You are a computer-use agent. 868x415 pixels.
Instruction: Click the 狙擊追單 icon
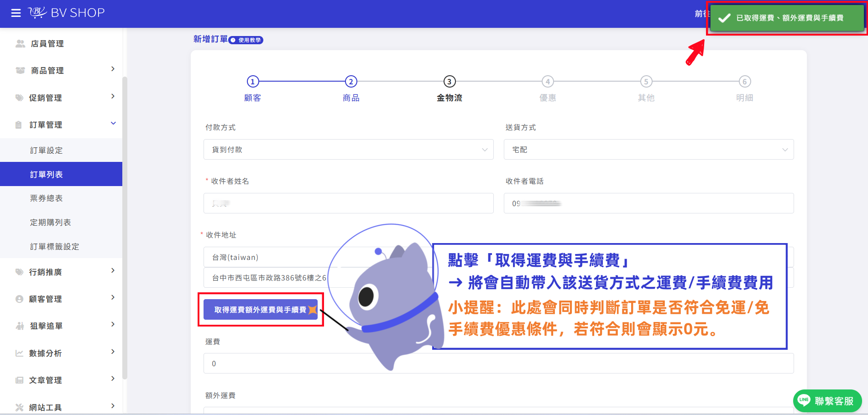pyautogui.click(x=20, y=326)
